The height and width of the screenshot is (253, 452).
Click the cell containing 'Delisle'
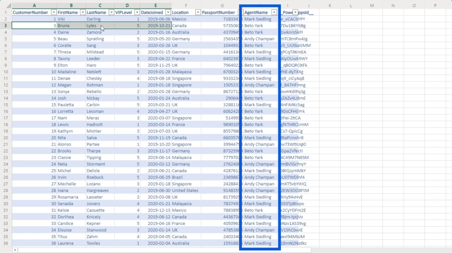point(100,170)
